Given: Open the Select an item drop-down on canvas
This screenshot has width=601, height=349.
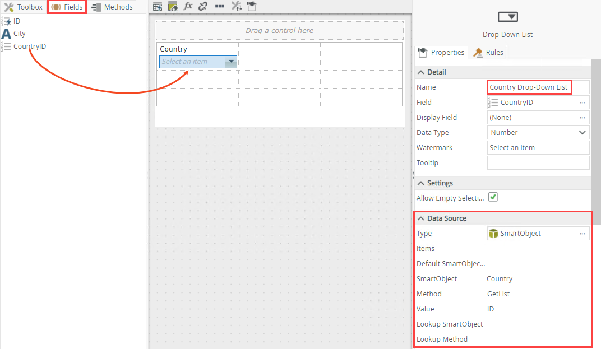Looking at the screenshot, I should (x=232, y=62).
